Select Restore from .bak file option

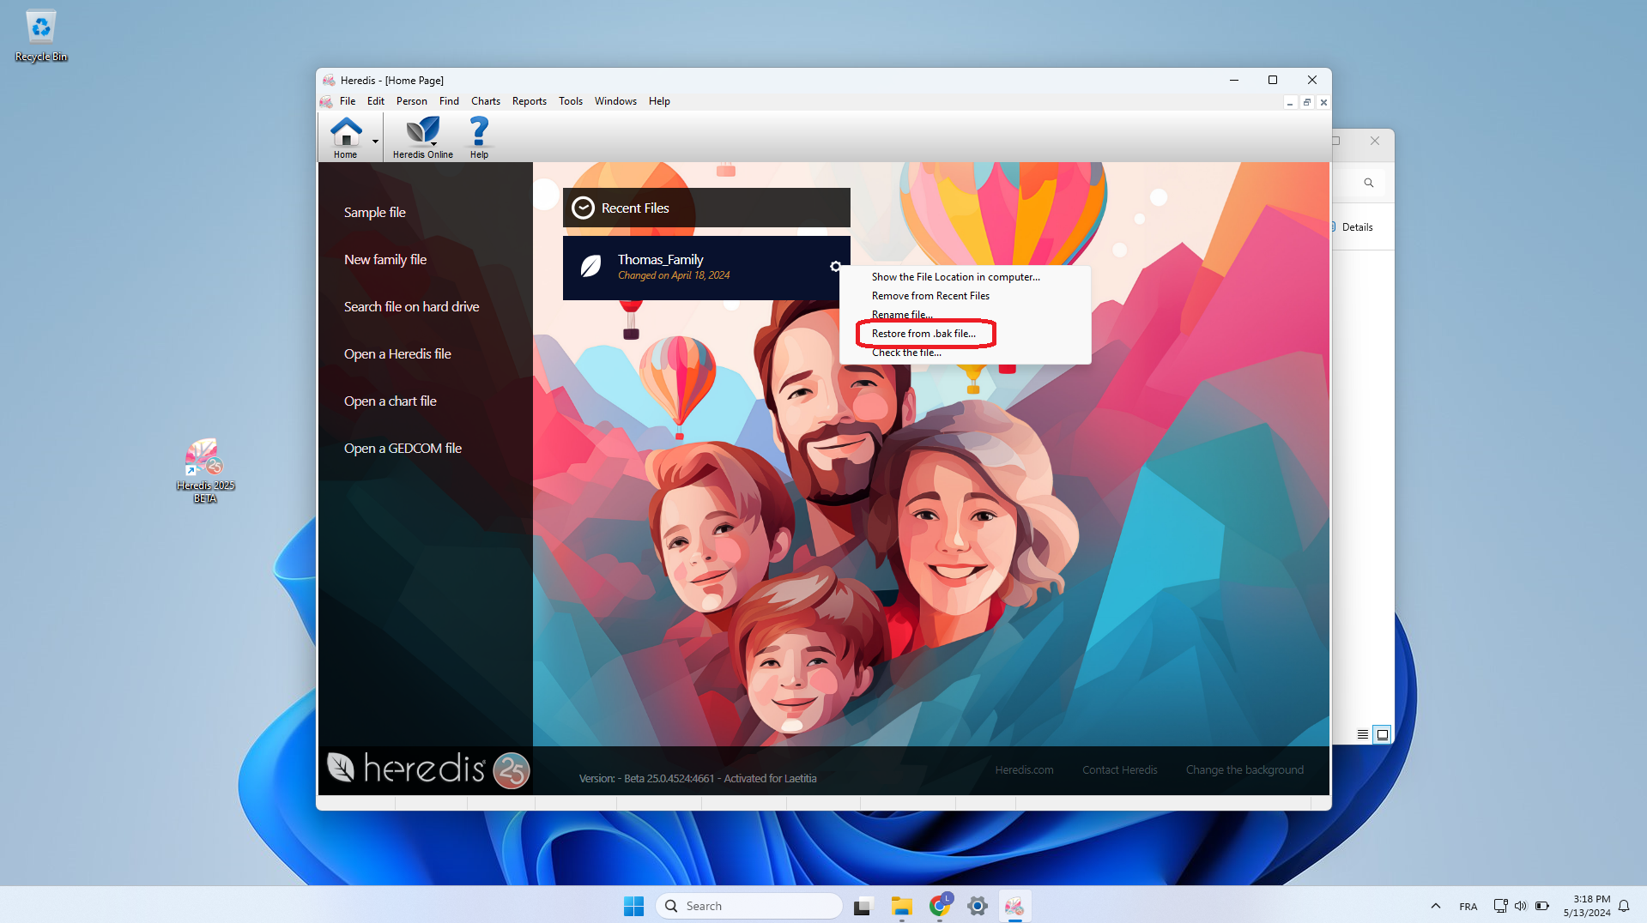click(x=923, y=334)
